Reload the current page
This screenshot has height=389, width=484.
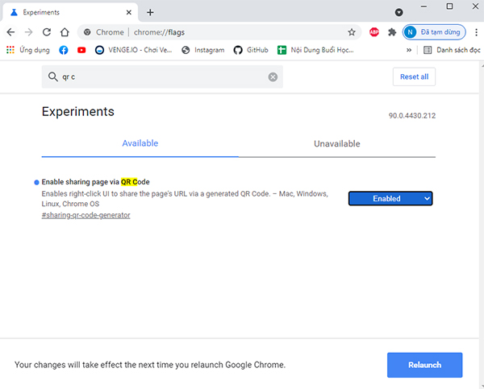(47, 32)
